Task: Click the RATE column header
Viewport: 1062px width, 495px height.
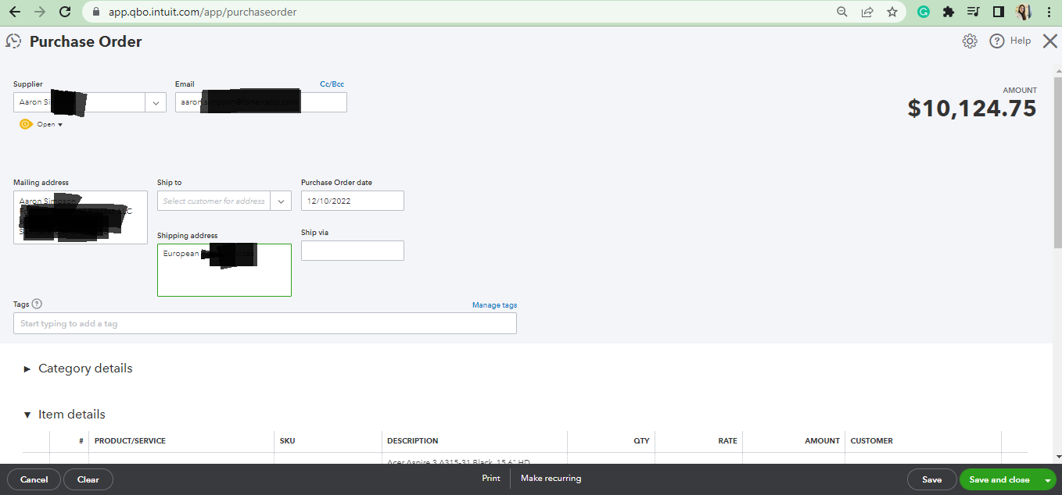Action: pyautogui.click(x=728, y=441)
